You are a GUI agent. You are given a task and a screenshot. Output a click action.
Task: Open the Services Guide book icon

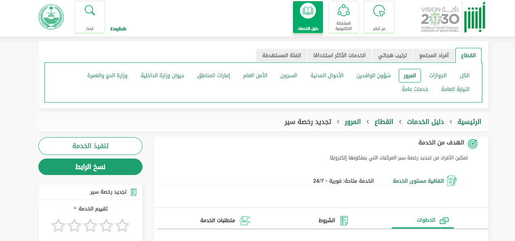coord(308,11)
